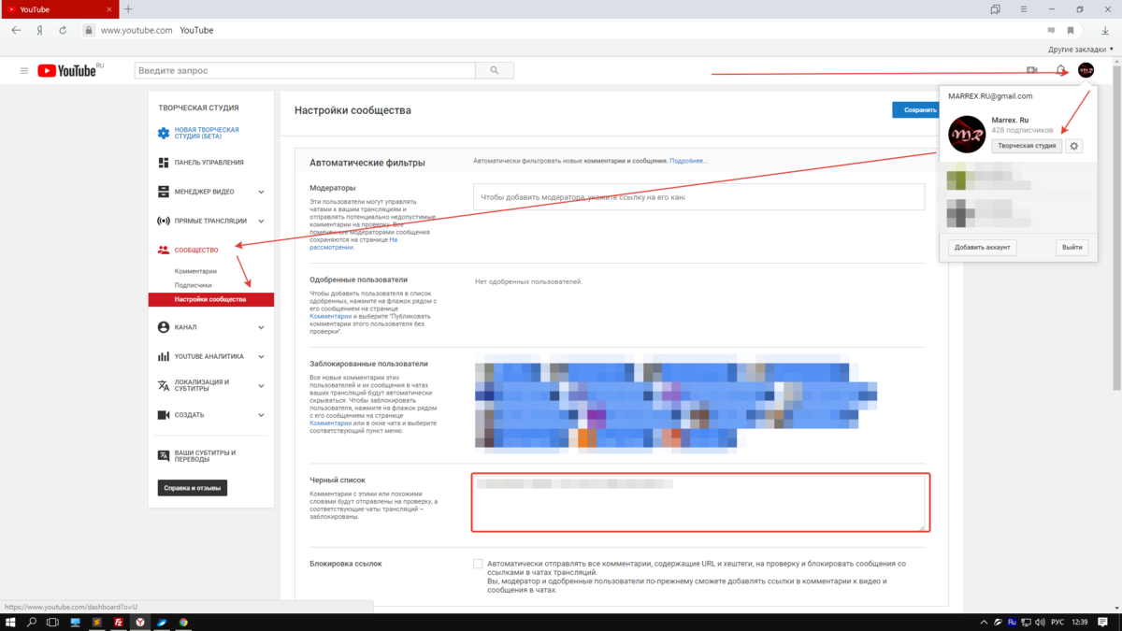Screen dimensions: 1122x631
Task: Go back with the browser back arrow
Action: click(17, 30)
